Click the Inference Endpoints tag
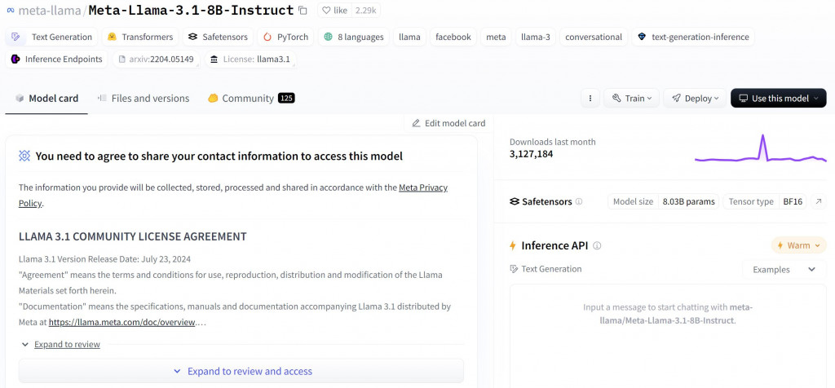Image resolution: width=835 pixels, height=388 pixels. [x=57, y=59]
